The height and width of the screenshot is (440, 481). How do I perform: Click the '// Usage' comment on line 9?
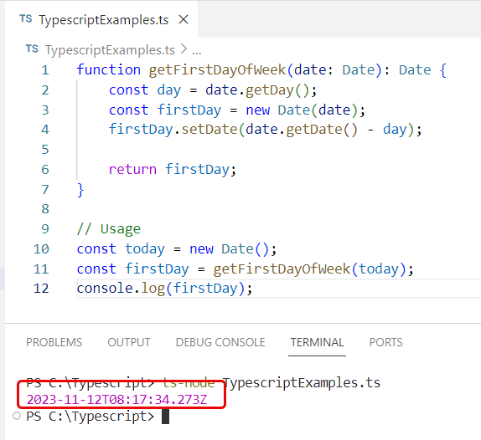[109, 229]
